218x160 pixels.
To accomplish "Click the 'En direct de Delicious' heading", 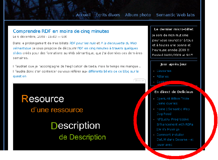I will click(173, 92).
